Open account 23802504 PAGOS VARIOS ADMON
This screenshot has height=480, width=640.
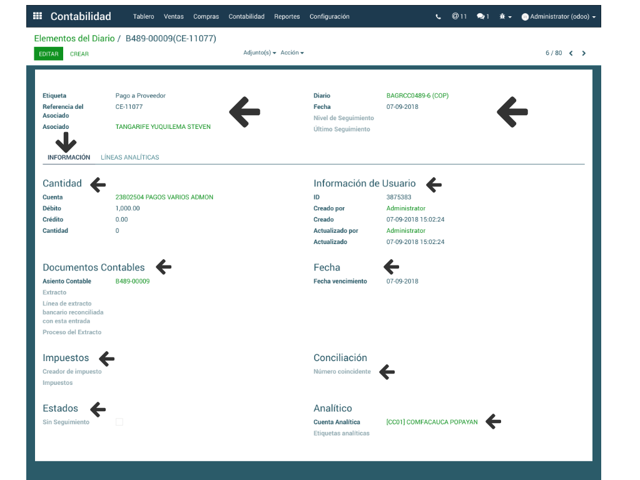tap(164, 197)
